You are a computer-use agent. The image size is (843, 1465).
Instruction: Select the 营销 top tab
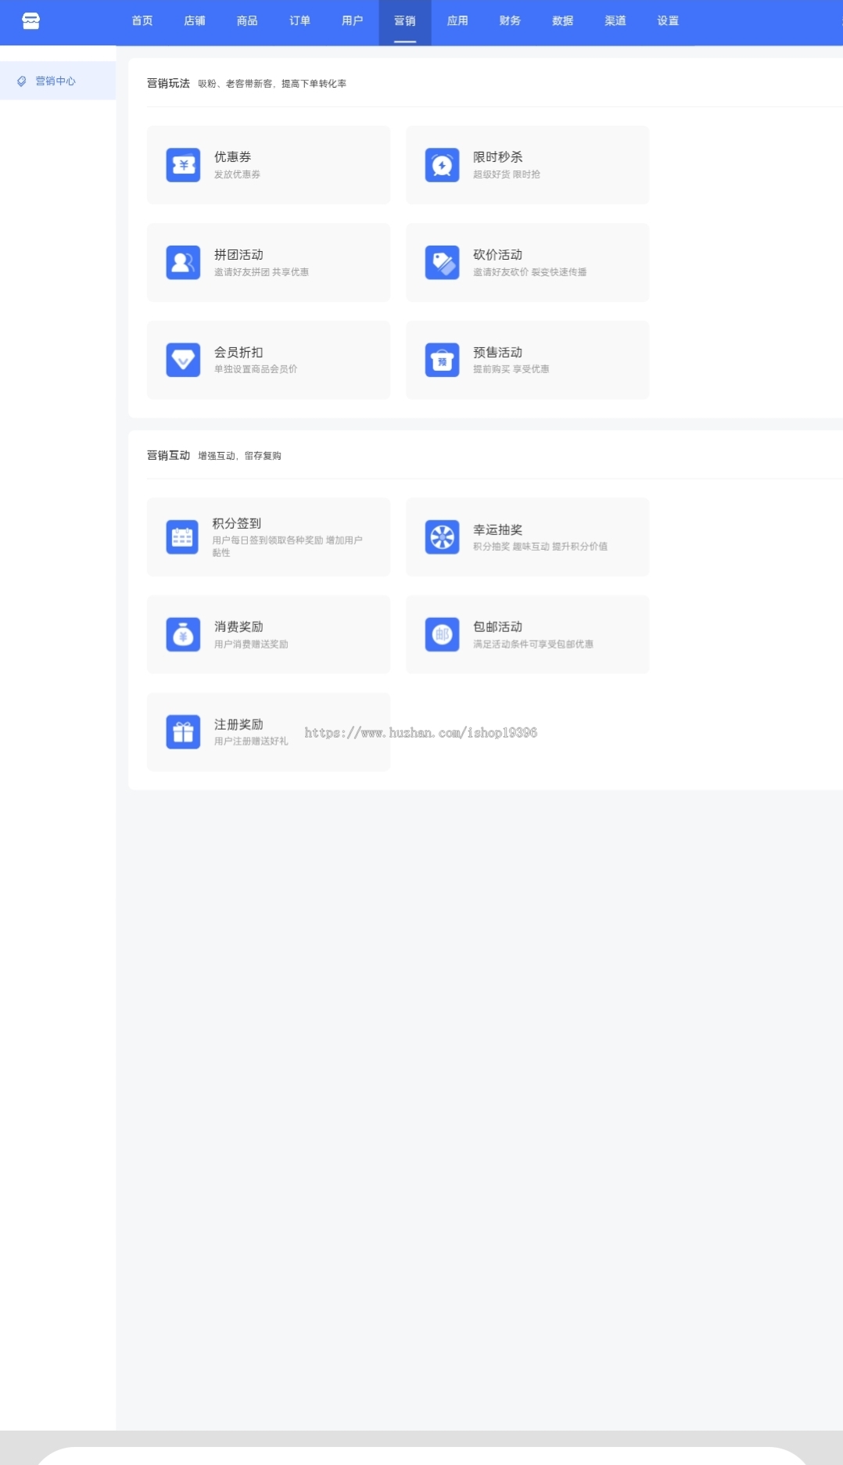click(405, 21)
